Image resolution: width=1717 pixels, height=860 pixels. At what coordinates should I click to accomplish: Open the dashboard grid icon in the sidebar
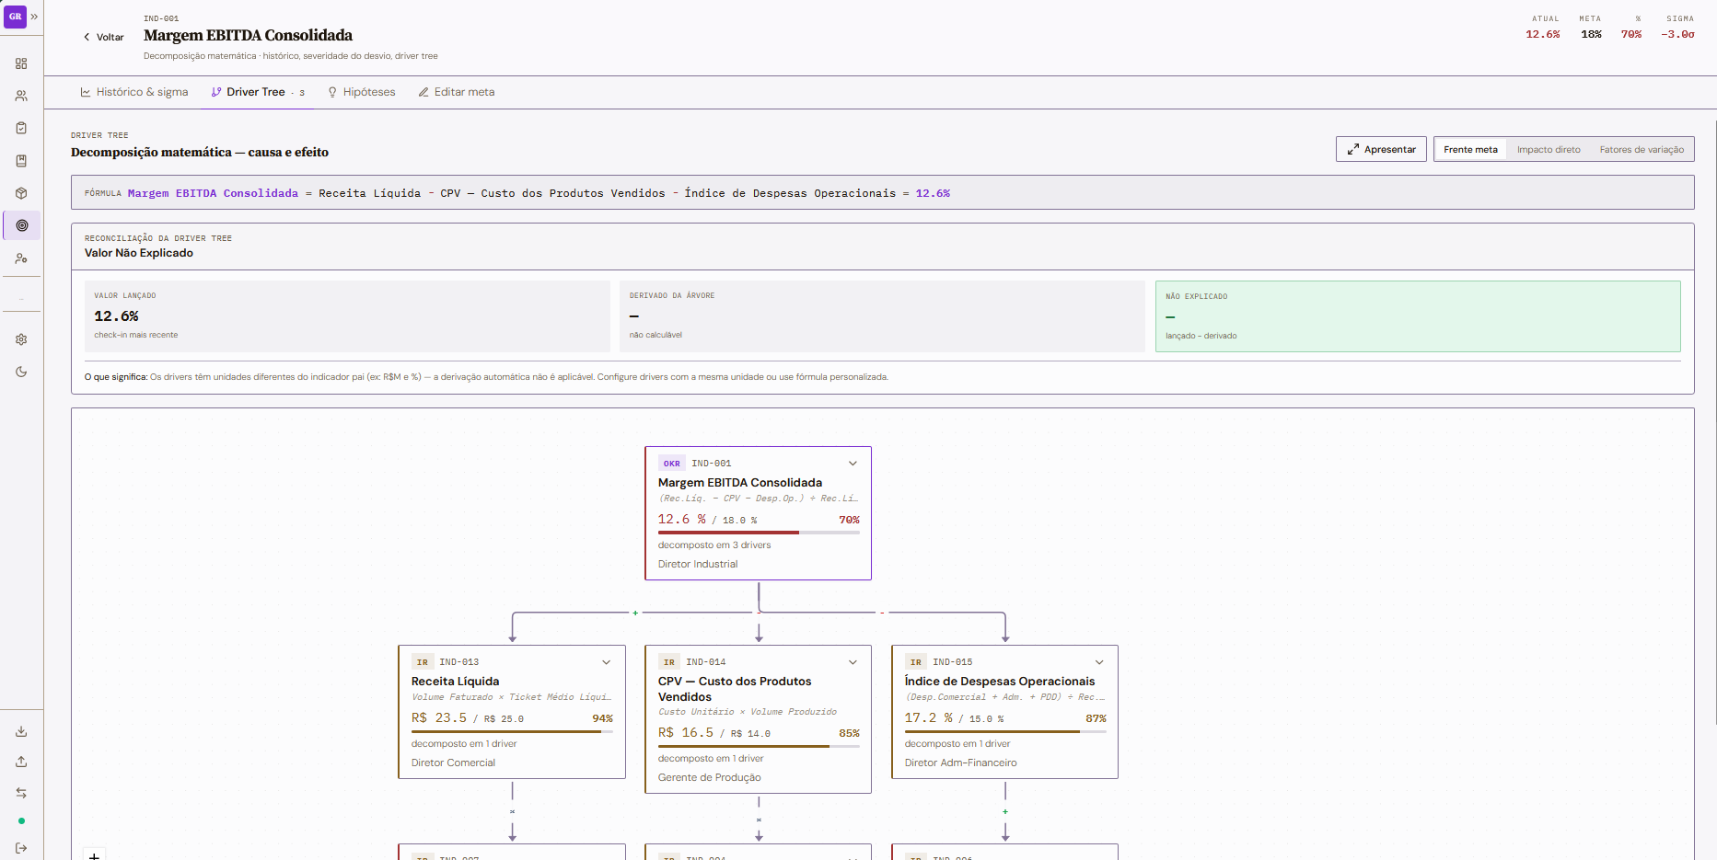(x=21, y=63)
